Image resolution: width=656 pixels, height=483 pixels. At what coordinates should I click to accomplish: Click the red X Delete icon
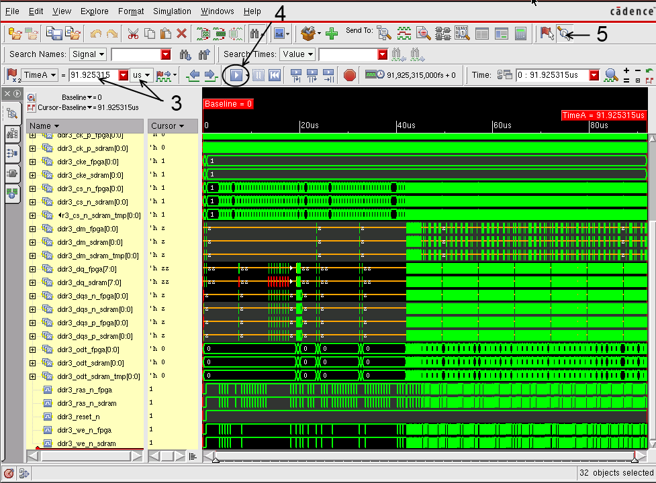pos(181,33)
